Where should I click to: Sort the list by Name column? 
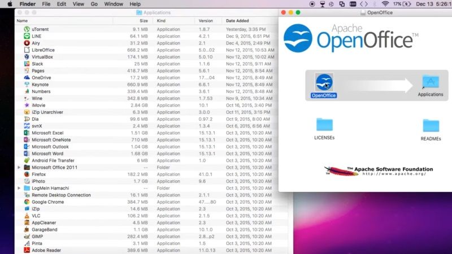[x=64, y=21]
